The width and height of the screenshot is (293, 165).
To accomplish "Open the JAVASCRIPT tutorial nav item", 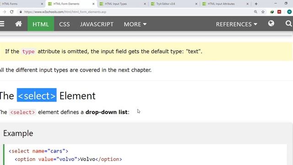I will [x=97, y=24].
